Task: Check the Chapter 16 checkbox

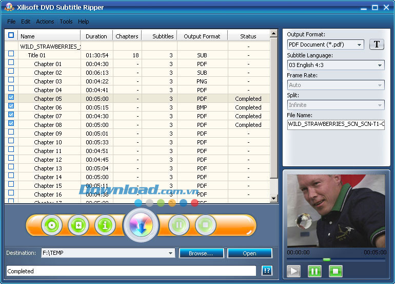Action: [11, 192]
